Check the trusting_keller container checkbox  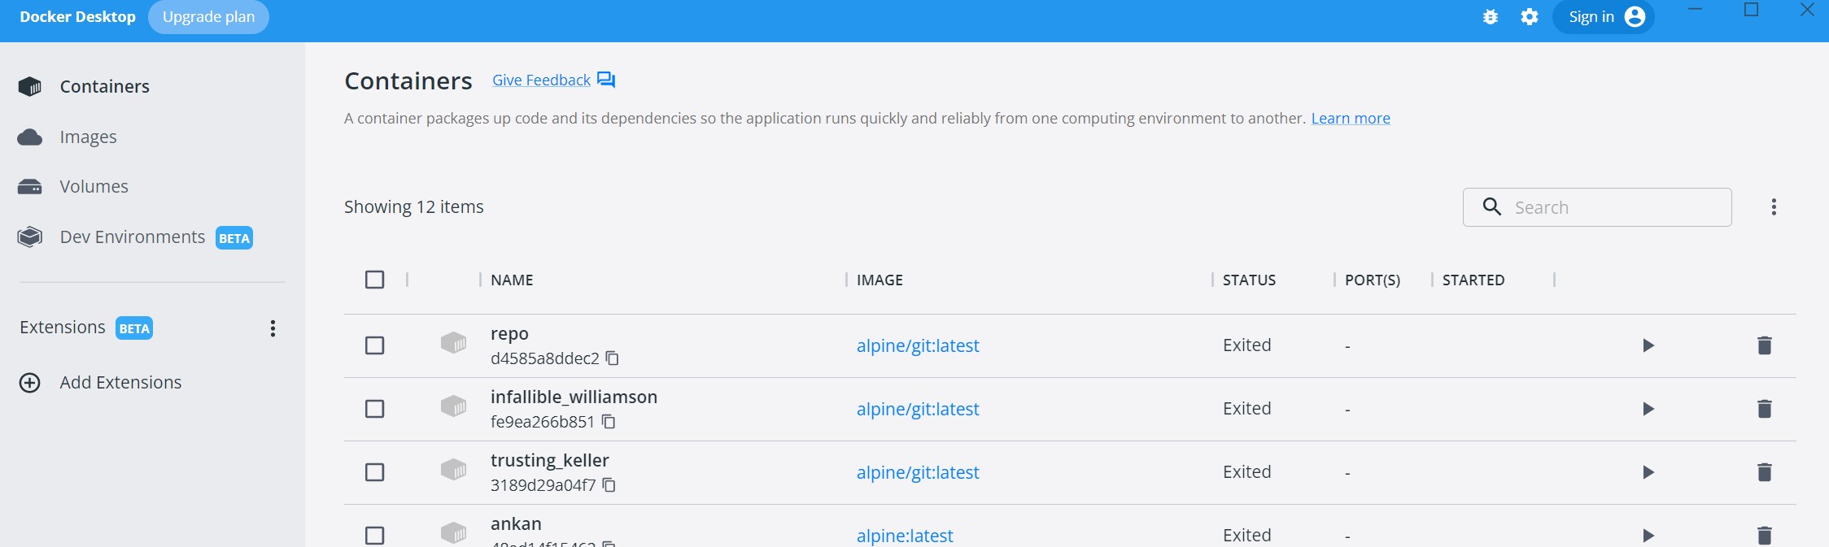tap(375, 472)
